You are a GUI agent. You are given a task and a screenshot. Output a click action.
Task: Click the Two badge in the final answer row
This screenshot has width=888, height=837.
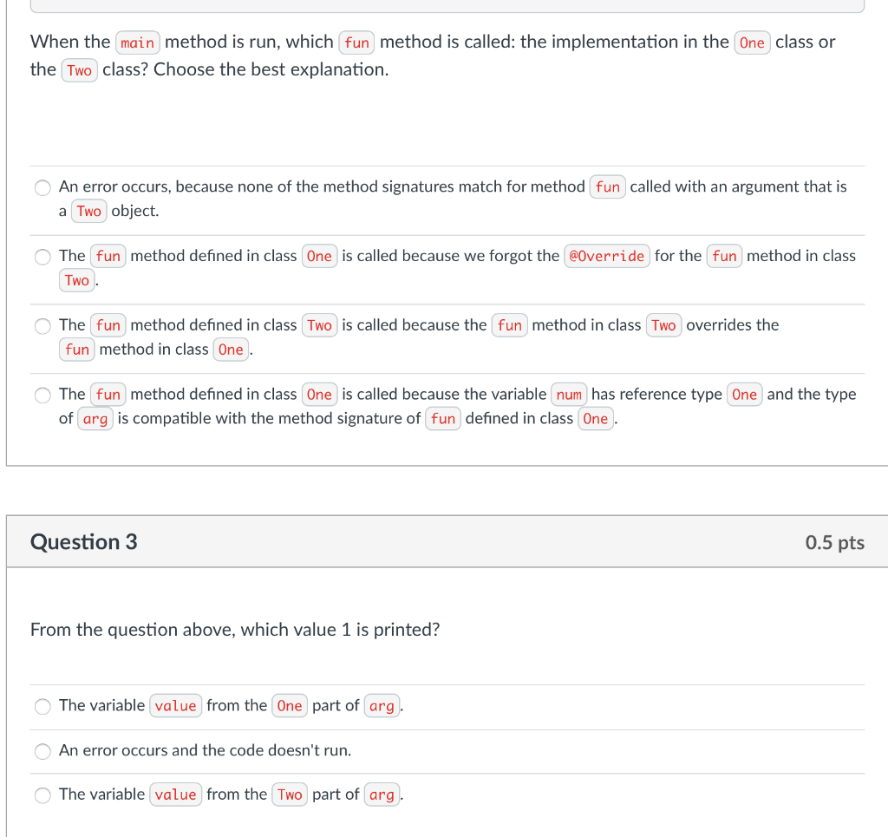tap(289, 794)
